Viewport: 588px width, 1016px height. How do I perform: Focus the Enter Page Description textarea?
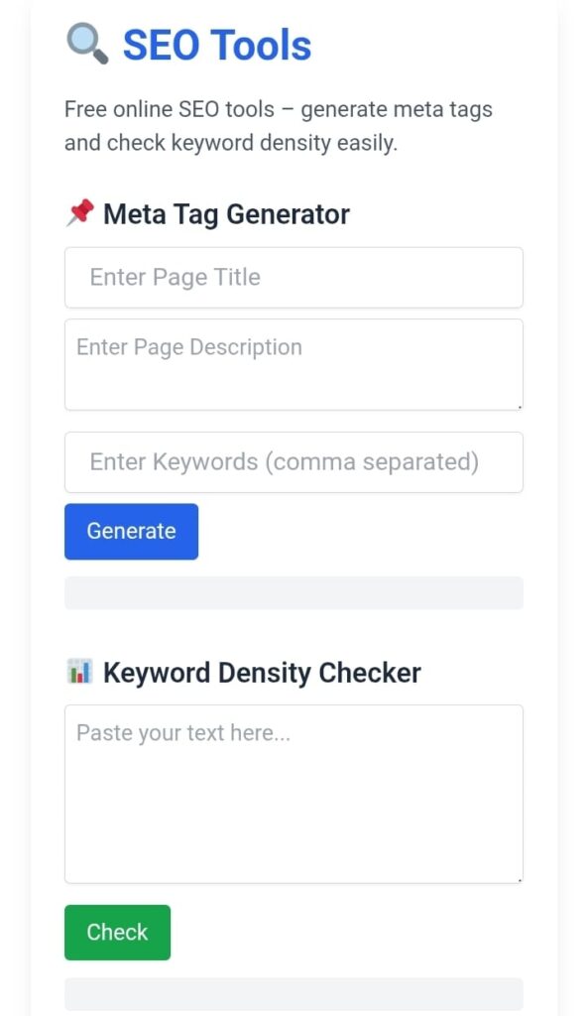pyautogui.click(x=294, y=364)
